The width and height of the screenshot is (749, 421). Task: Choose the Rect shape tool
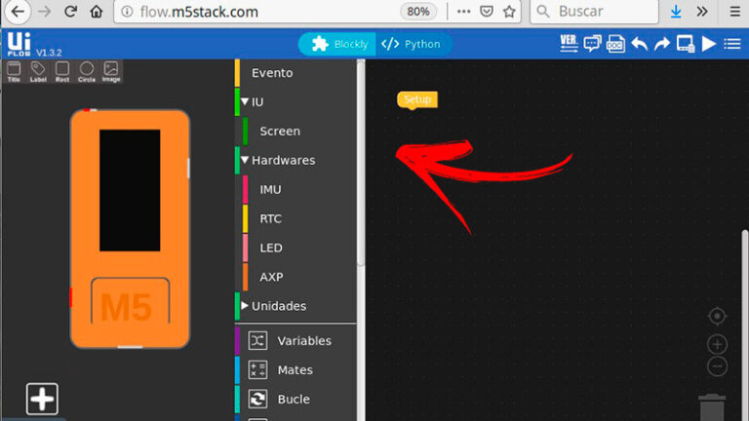pyautogui.click(x=62, y=70)
